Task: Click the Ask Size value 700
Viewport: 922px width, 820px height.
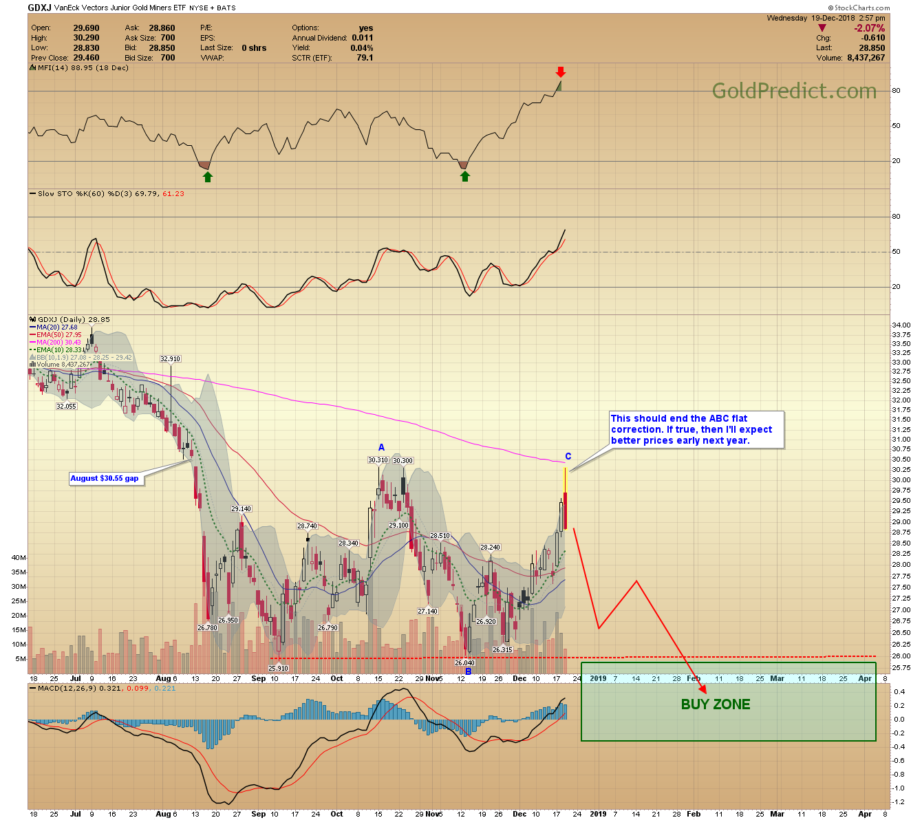Action: pyautogui.click(x=168, y=38)
